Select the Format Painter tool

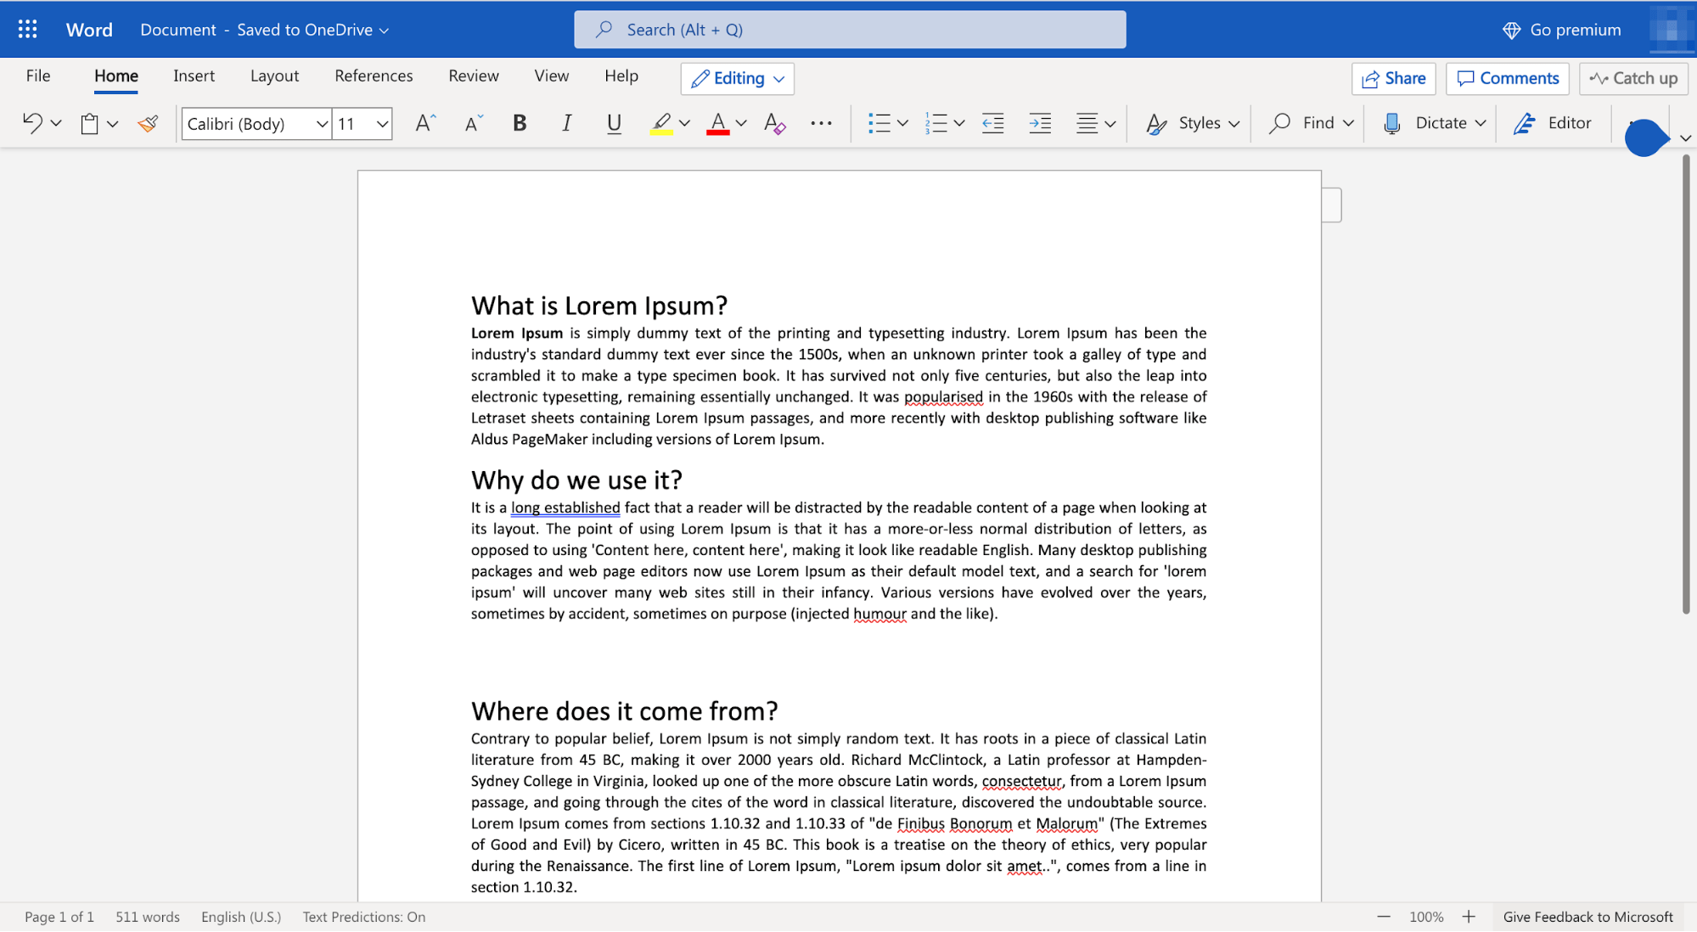pos(147,123)
